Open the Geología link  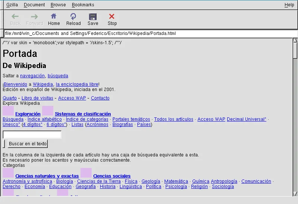(x=151, y=181)
